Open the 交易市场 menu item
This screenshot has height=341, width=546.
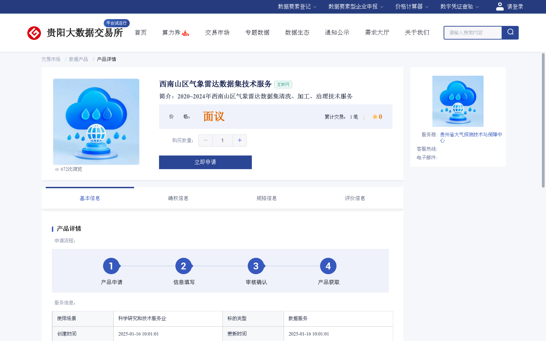pos(217,32)
